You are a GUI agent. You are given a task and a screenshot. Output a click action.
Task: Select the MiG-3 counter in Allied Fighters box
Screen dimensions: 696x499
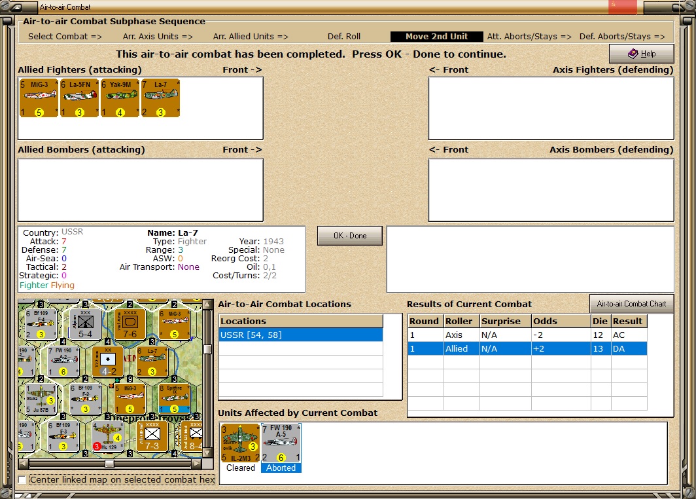(39, 98)
